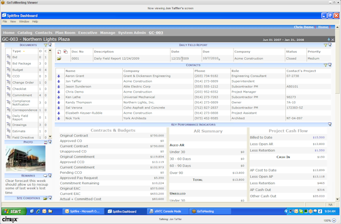Open the Manage navigation tab
The width and height of the screenshot is (341, 224).
coord(107,32)
